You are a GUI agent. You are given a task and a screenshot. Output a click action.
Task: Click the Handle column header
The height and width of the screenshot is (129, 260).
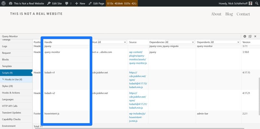click(48, 42)
